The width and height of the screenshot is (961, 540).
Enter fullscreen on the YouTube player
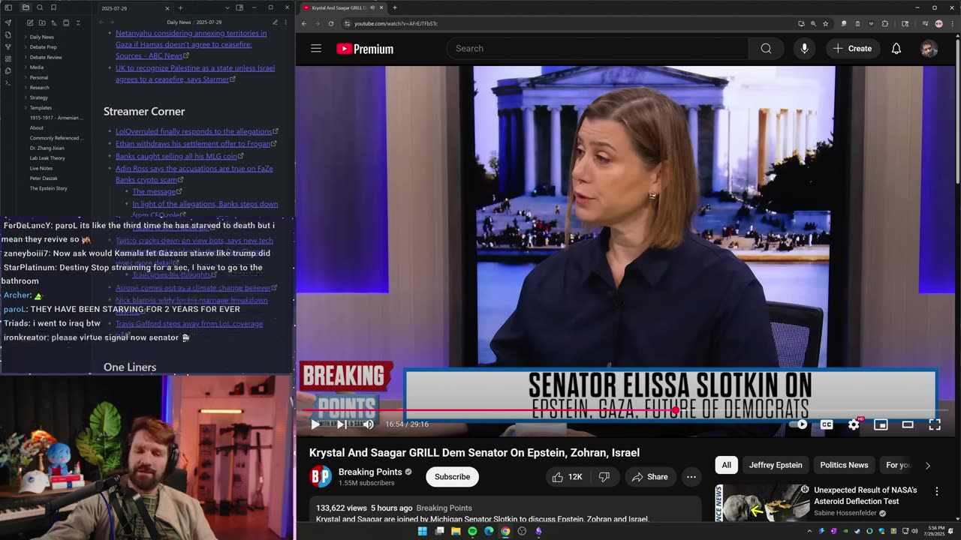click(x=935, y=424)
